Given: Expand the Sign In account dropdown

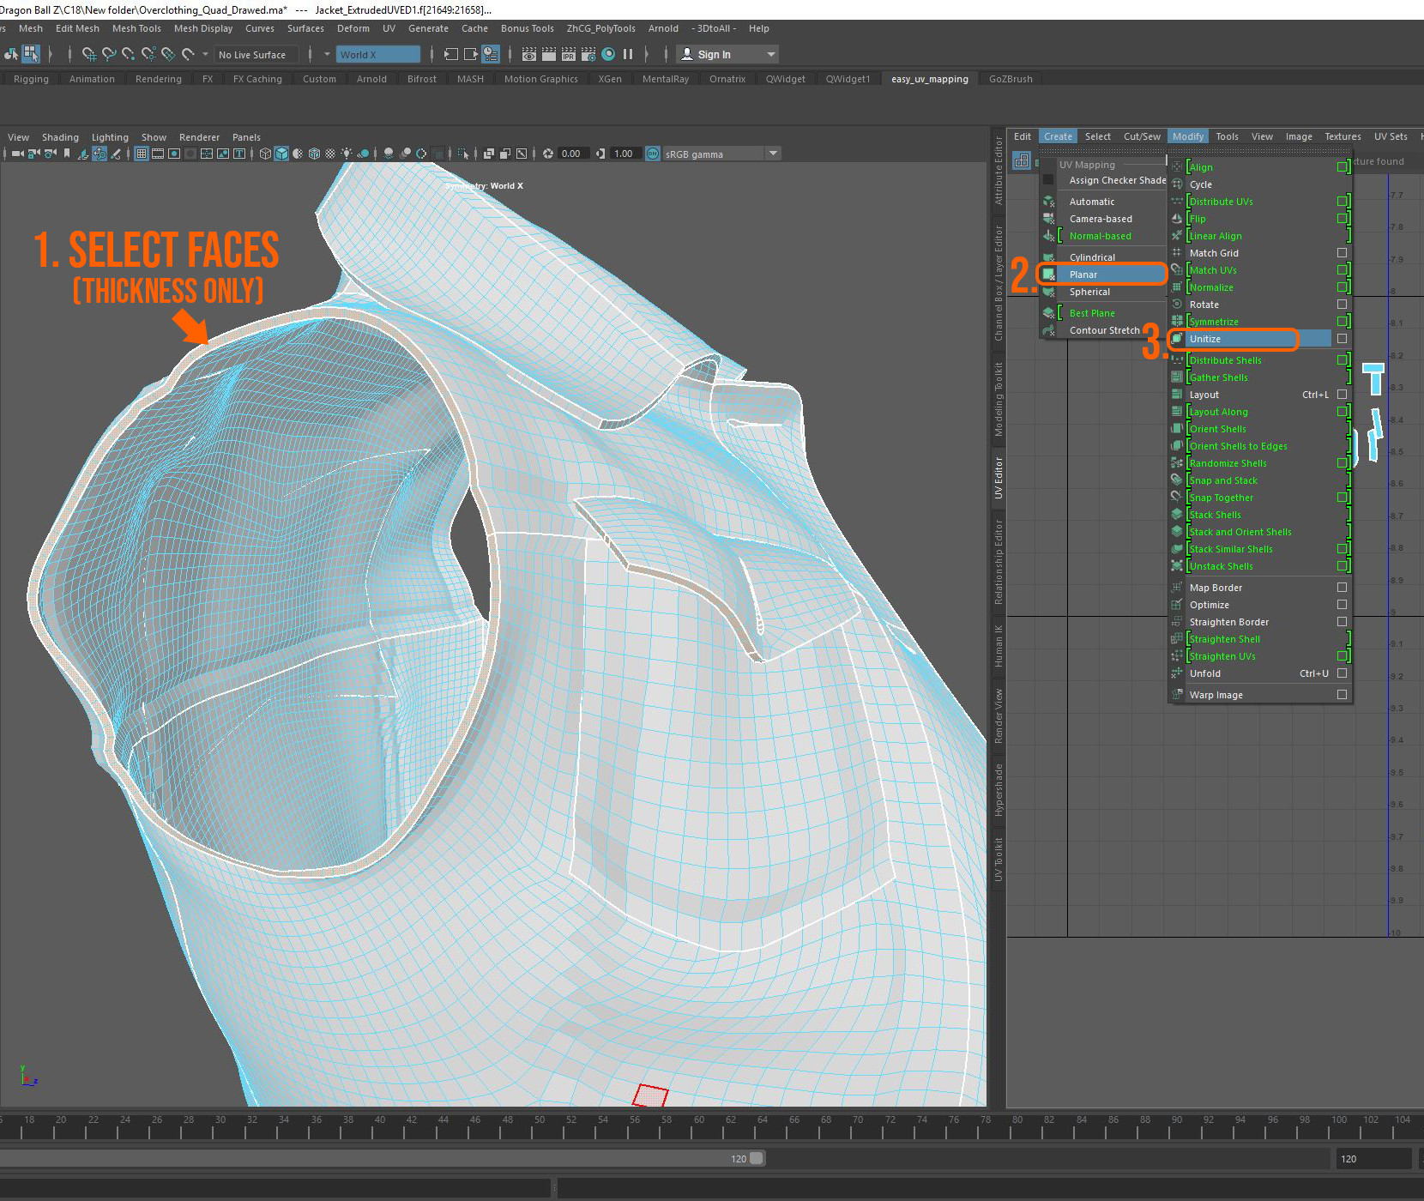Looking at the screenshot, I should (770, 54).
